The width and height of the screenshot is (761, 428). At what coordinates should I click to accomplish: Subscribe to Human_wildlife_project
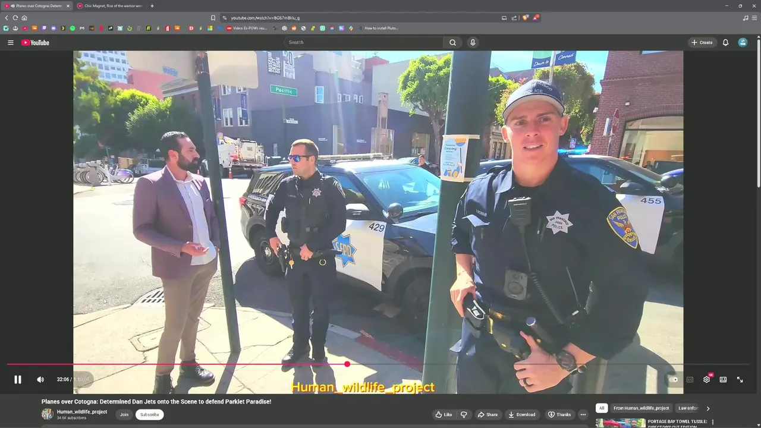tap(149, 414)
